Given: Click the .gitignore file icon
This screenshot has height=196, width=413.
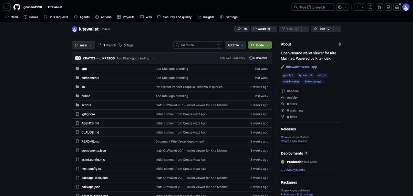Looking at the screenshot, I should click(x=78, y=114).
